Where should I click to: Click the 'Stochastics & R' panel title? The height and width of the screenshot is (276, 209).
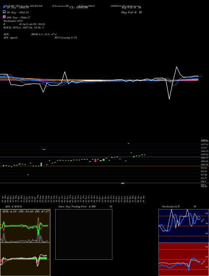[171, 207]
